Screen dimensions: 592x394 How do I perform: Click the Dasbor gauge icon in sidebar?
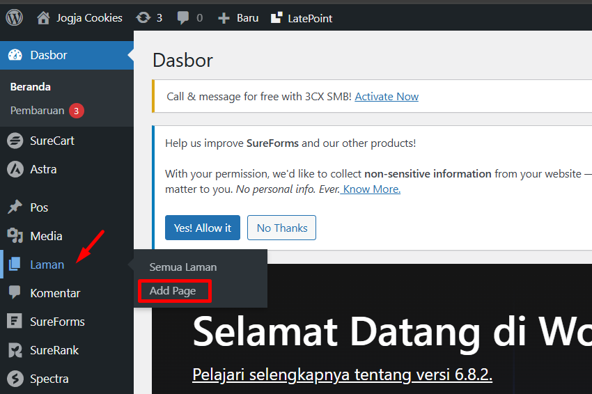tap(15, 55)
